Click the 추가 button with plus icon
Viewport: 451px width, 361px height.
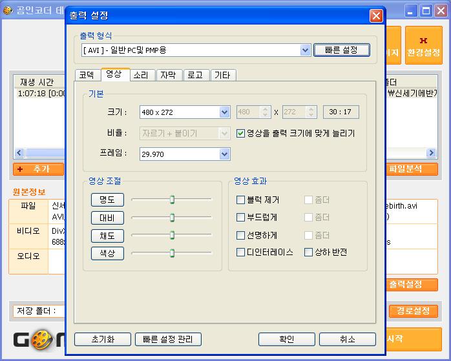pyautogui.click(x=39, y=169)
